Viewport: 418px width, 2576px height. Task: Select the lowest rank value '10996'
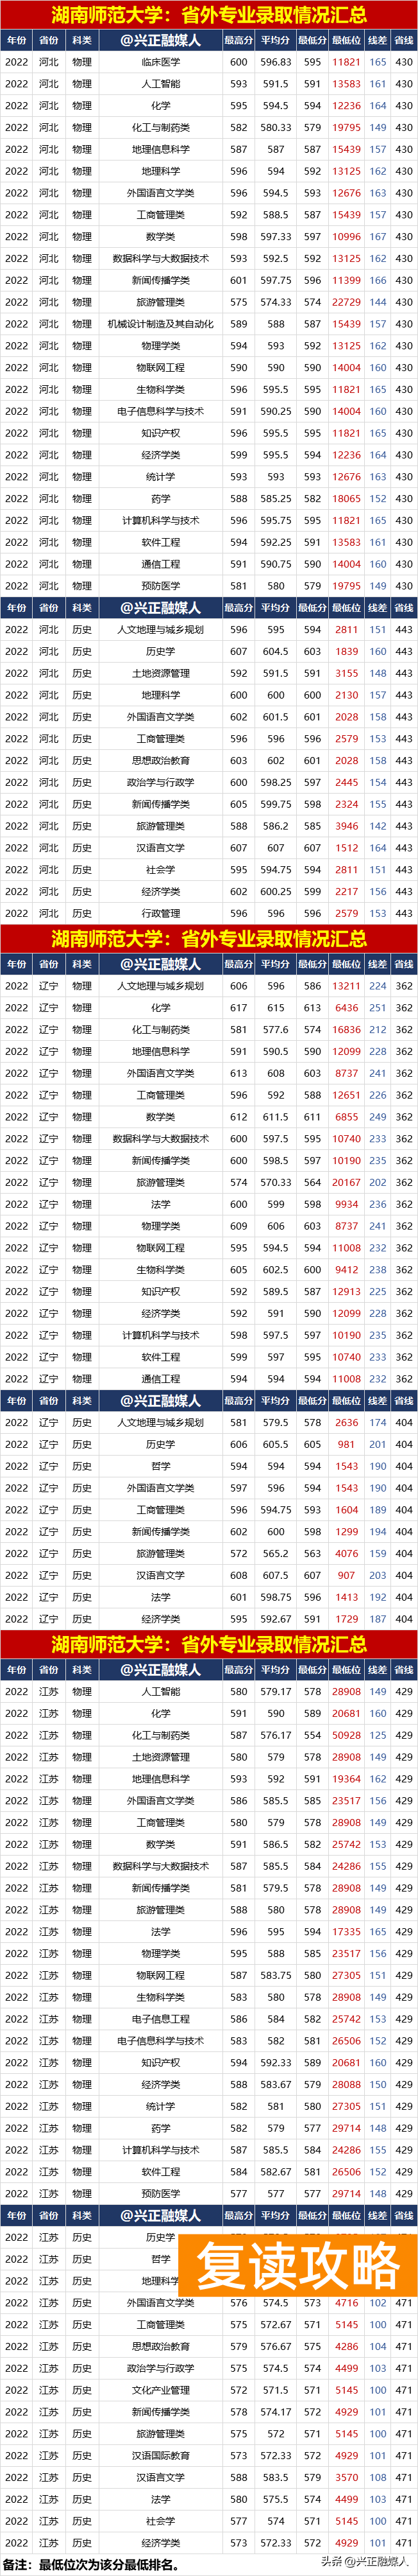click(x=346, y=237)
